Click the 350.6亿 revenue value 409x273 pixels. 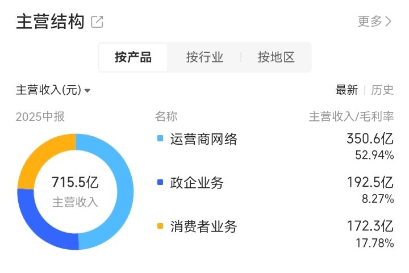click(370, 138)
